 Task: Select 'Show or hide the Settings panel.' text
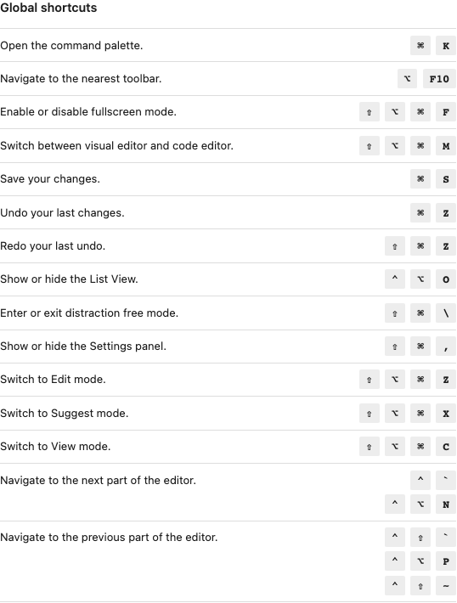83,347
